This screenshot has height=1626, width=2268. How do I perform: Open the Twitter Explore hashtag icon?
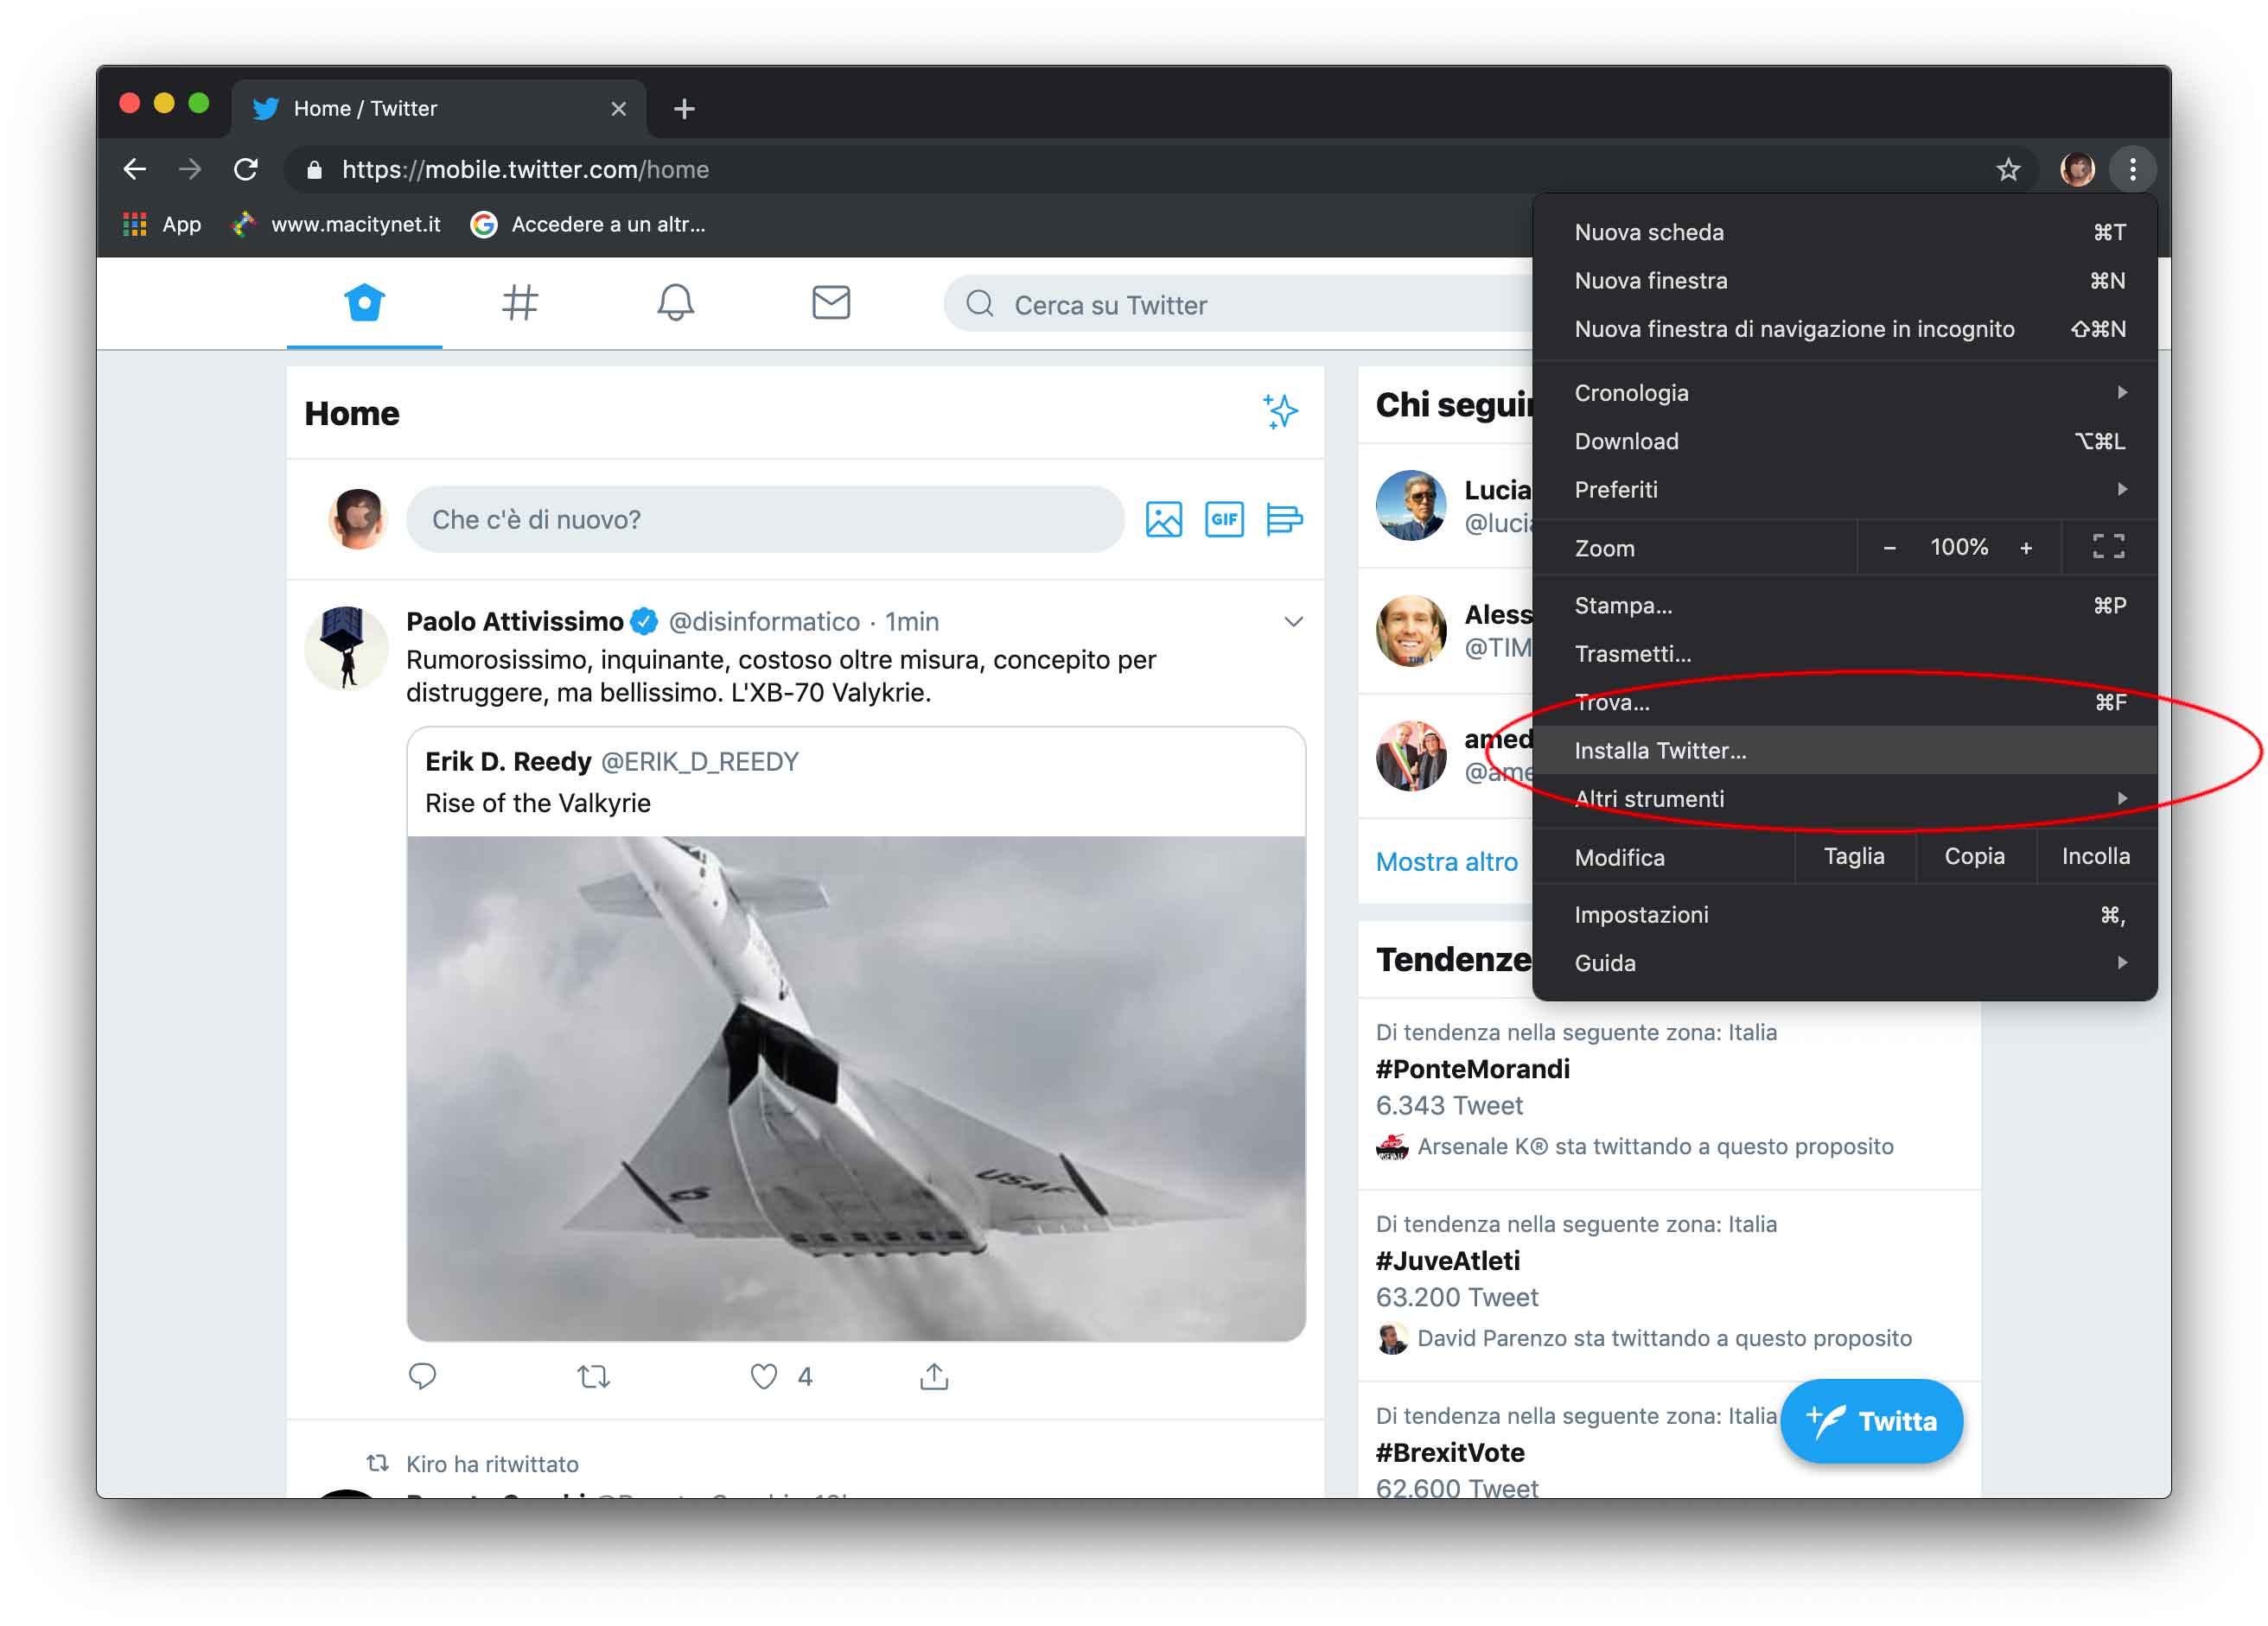pos(519,302)
